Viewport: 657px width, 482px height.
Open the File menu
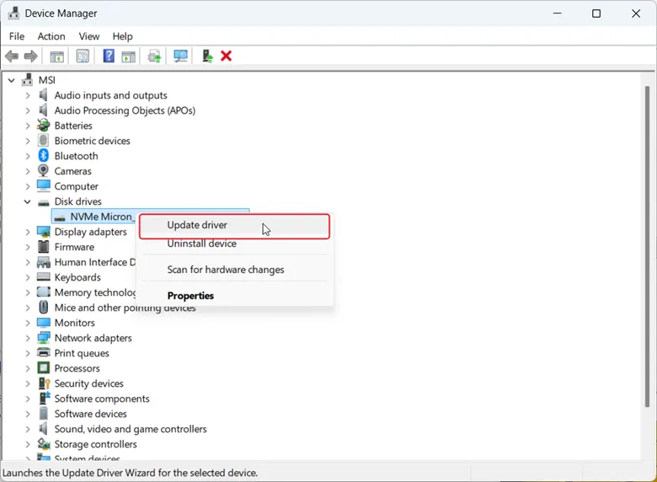coord(17,36)
